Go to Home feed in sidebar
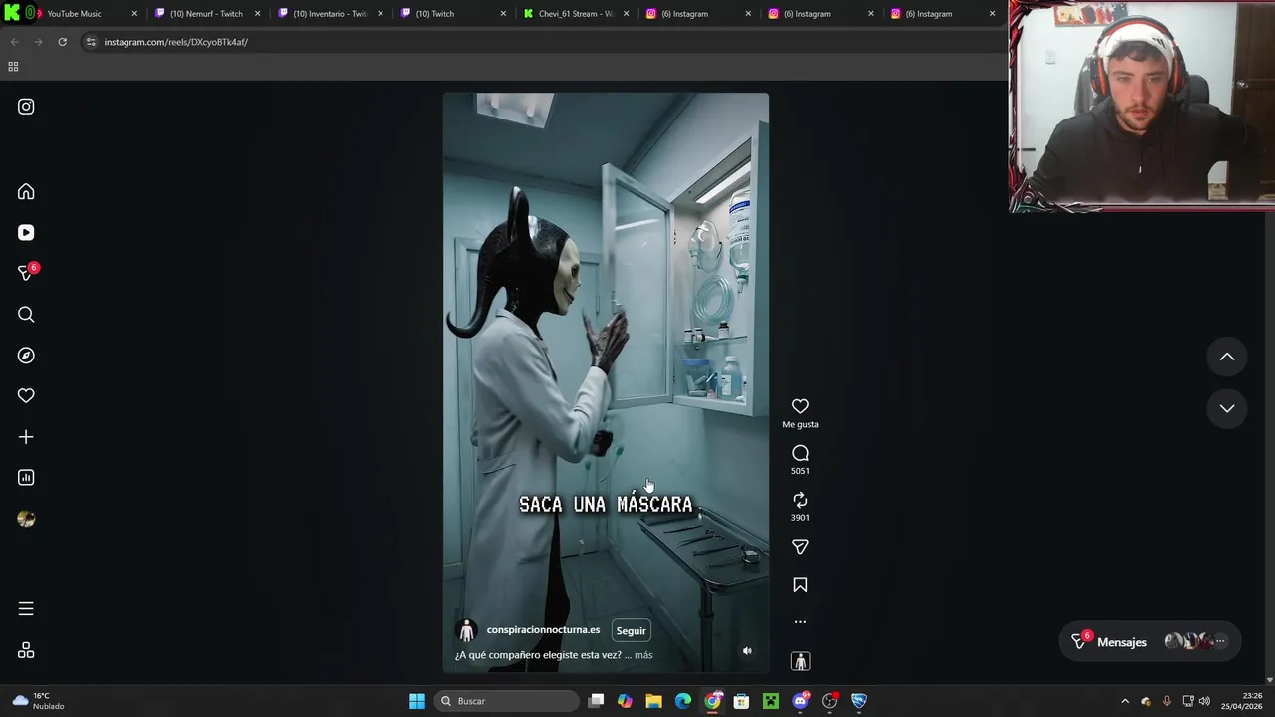The image size is (1275, 717). click(26, 191)
